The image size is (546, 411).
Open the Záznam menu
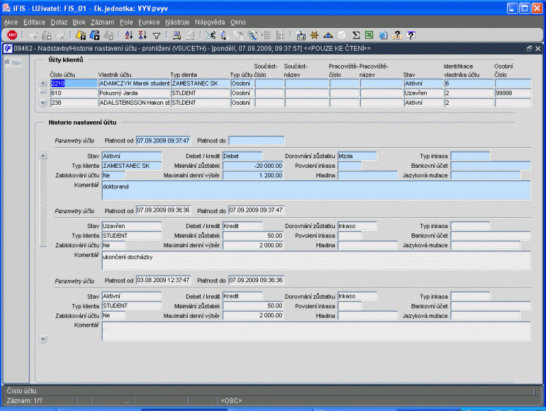102,23
